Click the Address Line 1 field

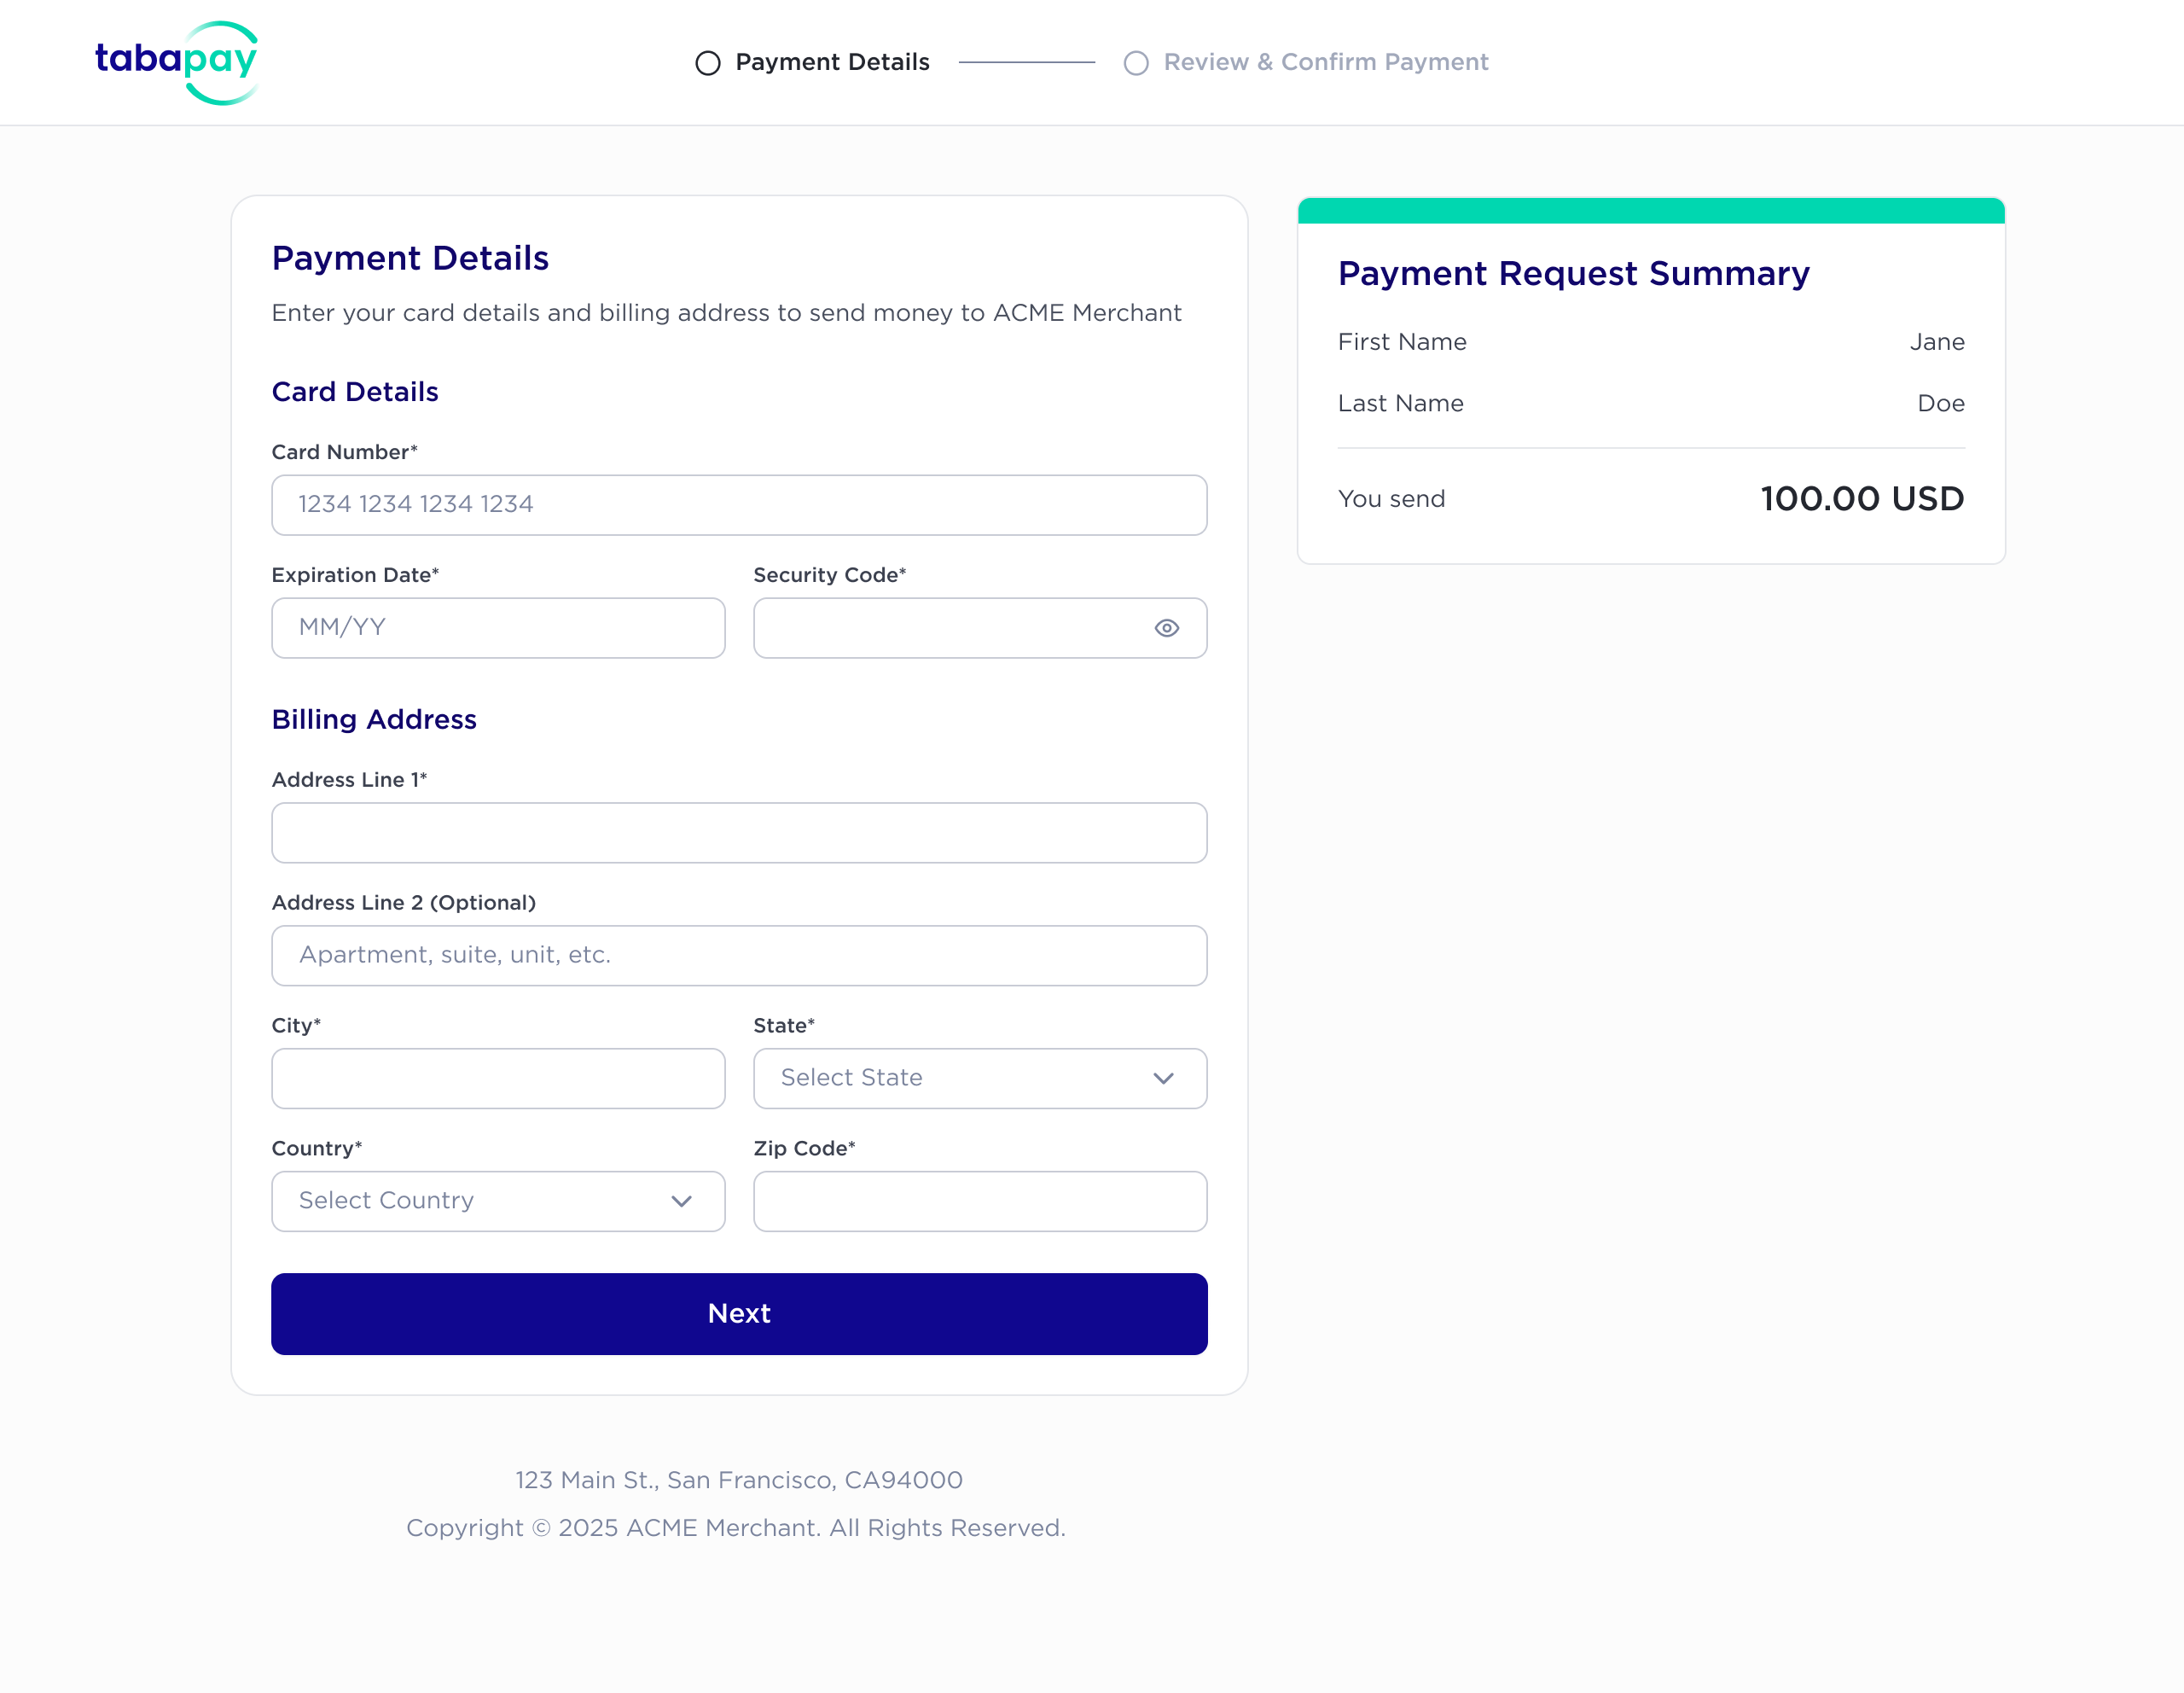739,833
